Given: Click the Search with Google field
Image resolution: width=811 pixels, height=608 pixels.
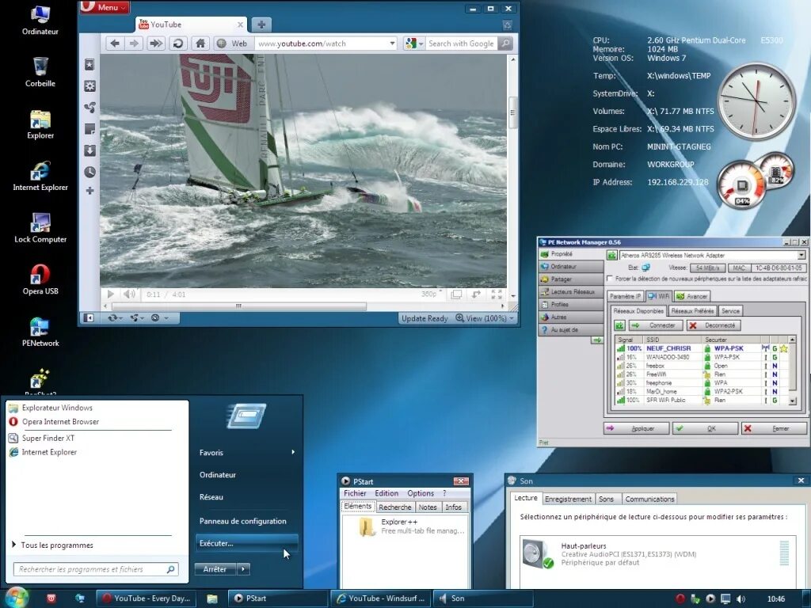Looking at the screenshot, I should coord(462,44).
